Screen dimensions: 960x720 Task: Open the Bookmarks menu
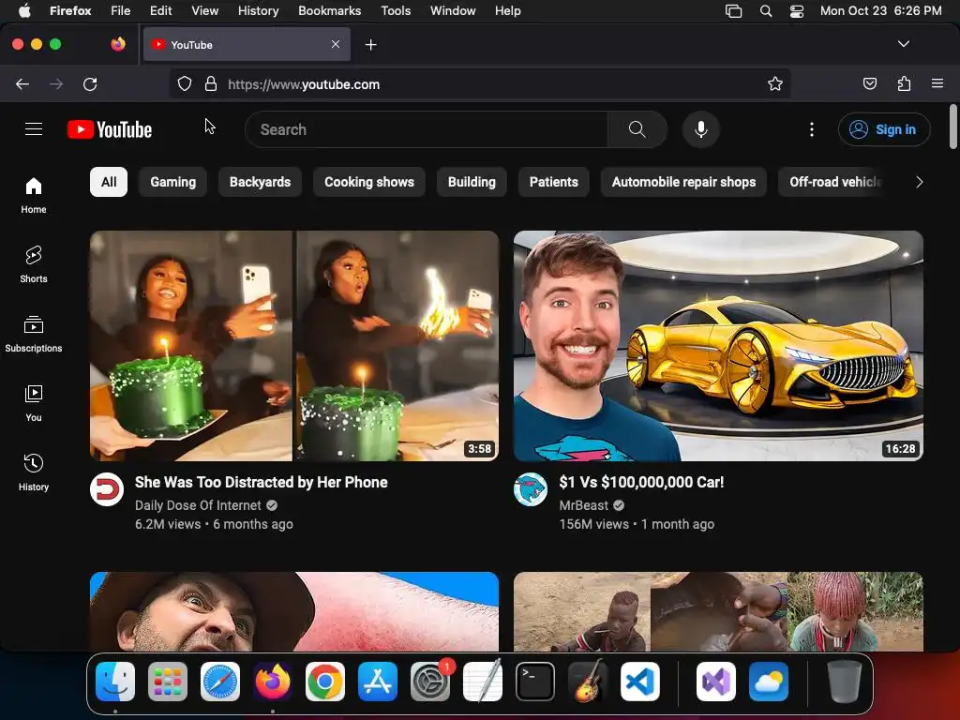(329, 11)
